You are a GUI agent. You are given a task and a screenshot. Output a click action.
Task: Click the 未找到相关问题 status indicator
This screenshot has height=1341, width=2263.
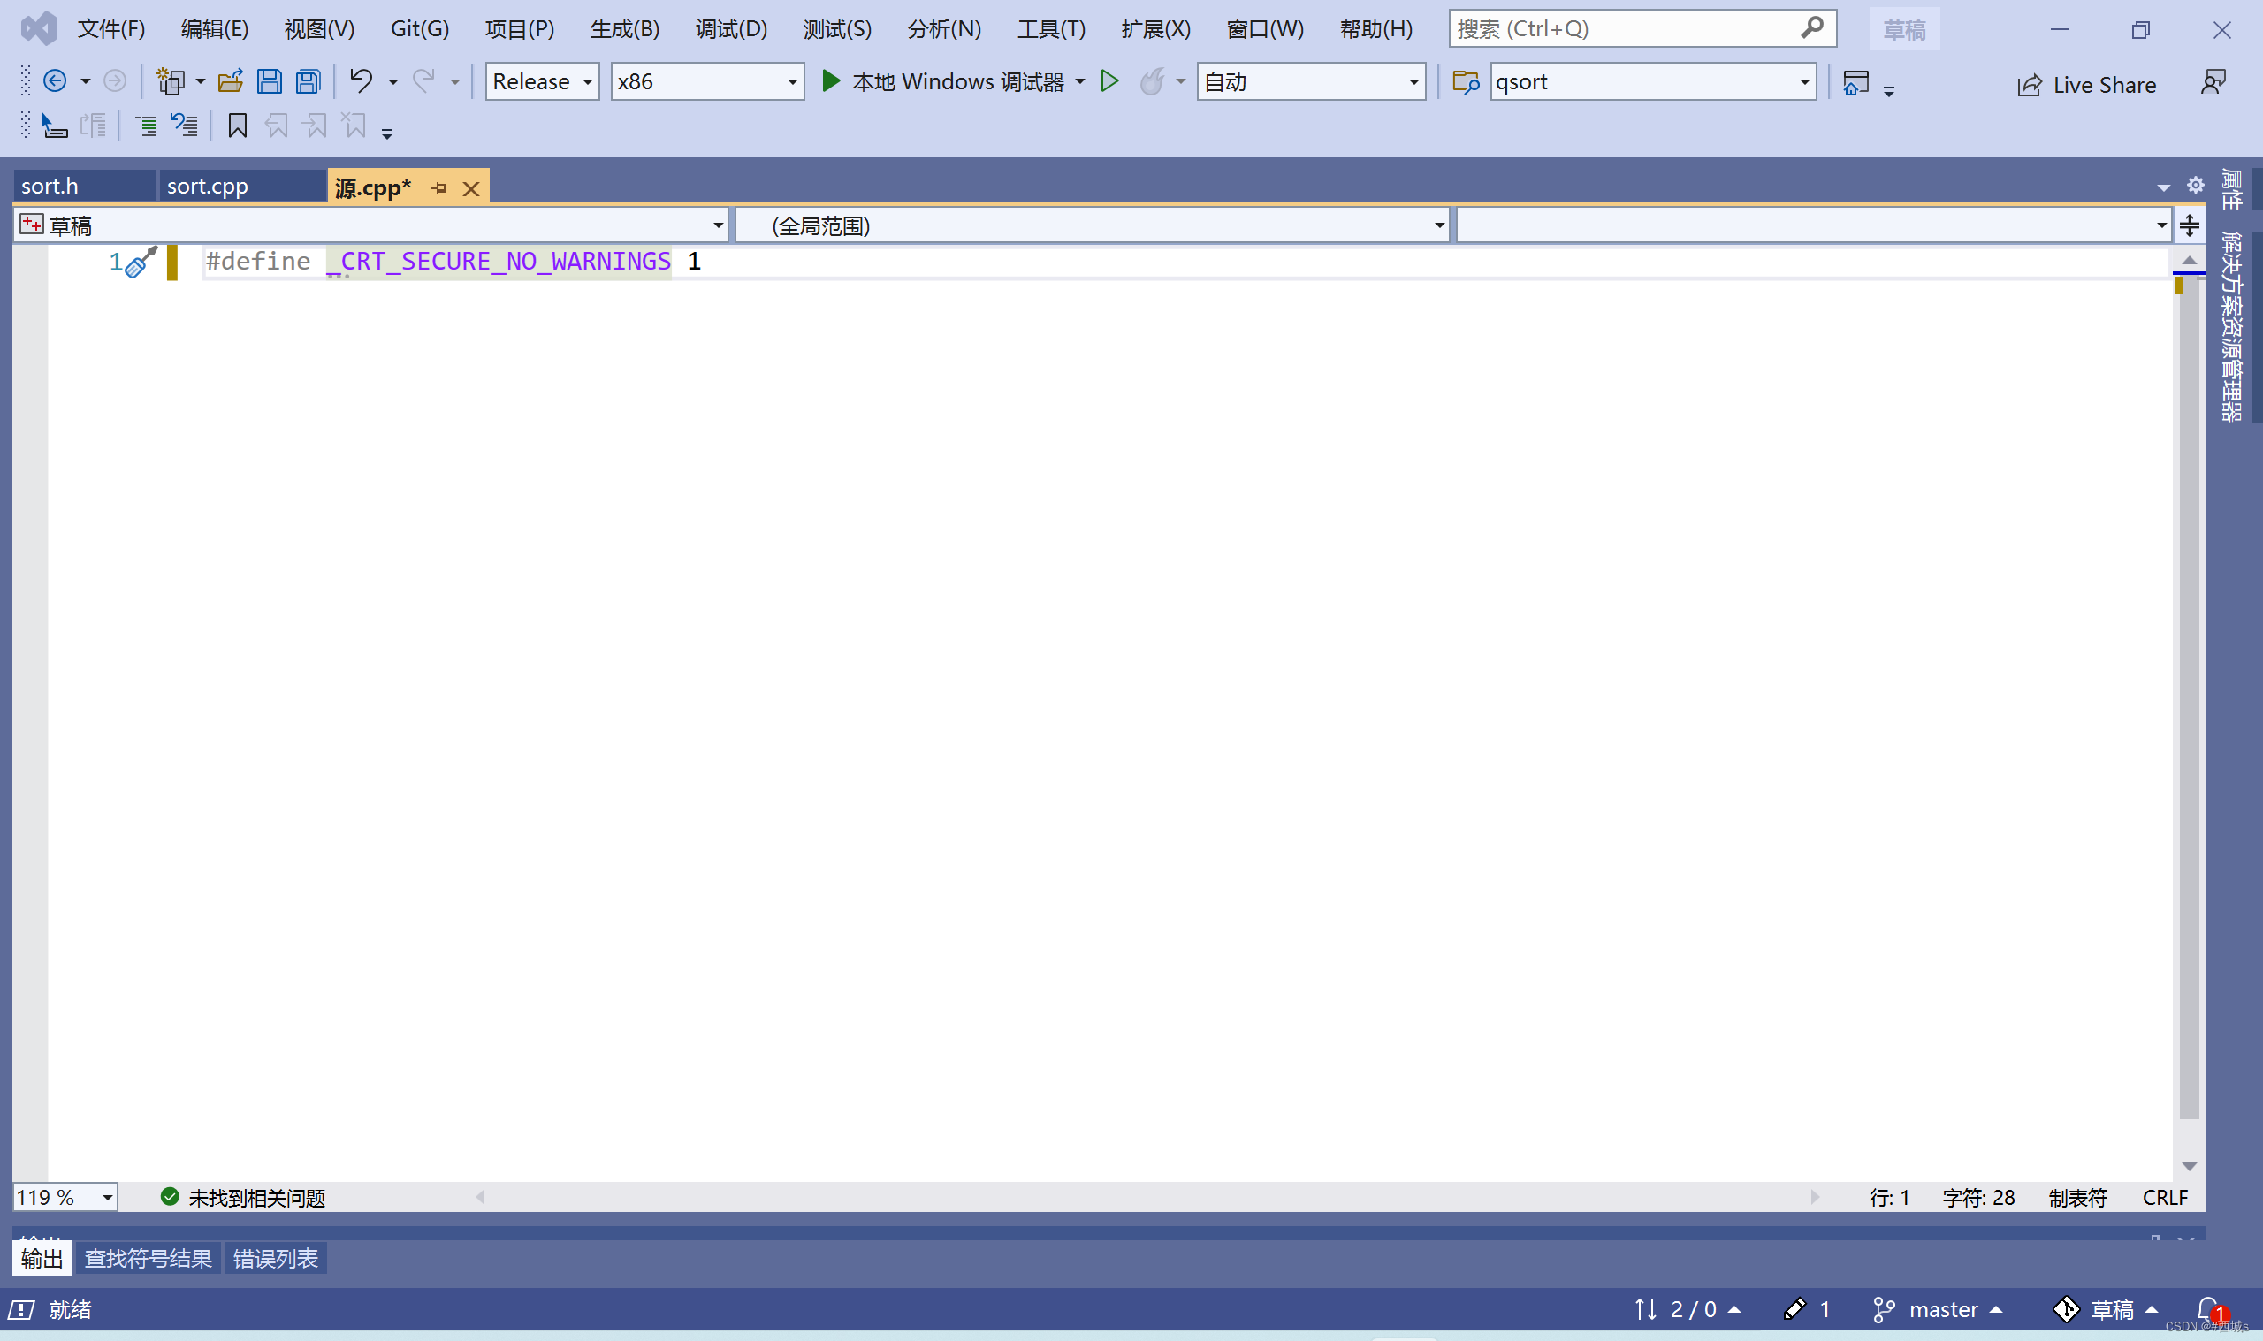[x=242, y=1197]
